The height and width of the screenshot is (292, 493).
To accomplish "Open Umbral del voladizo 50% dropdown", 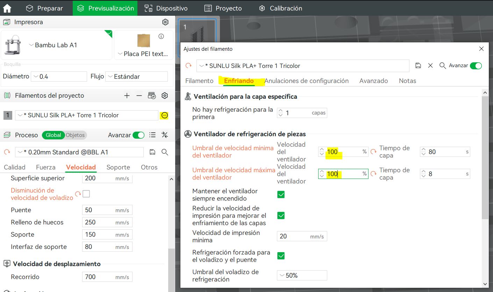I will point(302,276).
